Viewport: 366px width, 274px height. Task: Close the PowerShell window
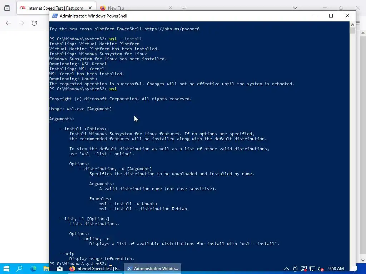347,16
